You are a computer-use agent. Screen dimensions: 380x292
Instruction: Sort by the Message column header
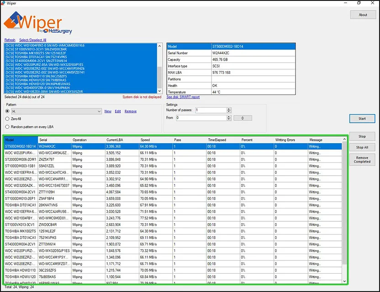325,140
